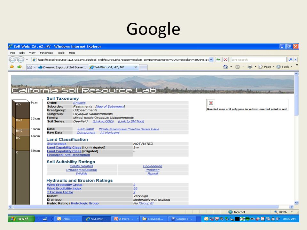Screen dimensions: 307x230
Task: Click the Feeds icon in the command bar
Action: tap(238, 67)
